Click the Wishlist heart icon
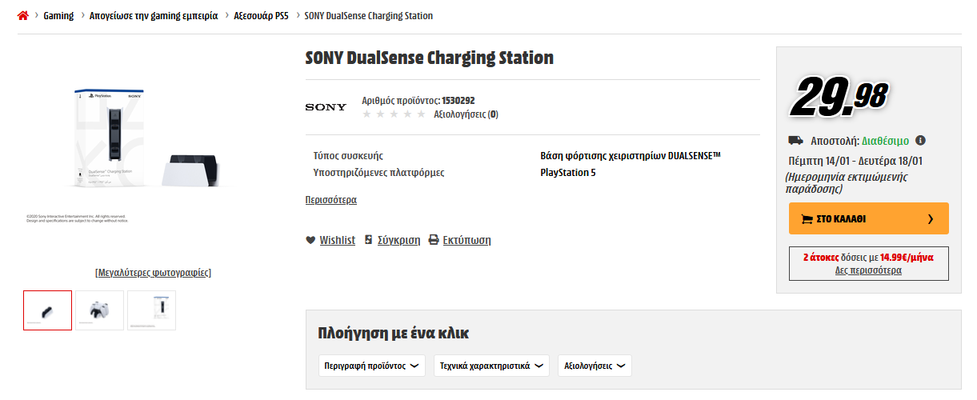The image size is (977, 400). coord(310,240)
